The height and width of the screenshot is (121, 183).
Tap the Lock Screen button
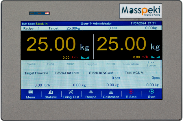tap(151, 64)
